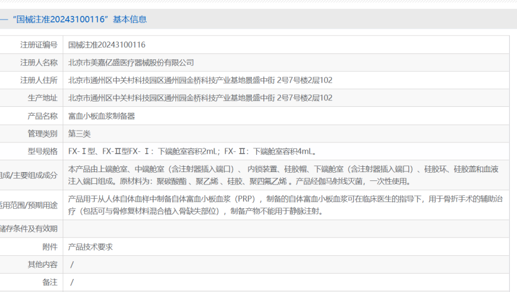This screenshot has width=517, height=292.
Task: Click the 储存条件及有效期 label
Action: (29, 229)
